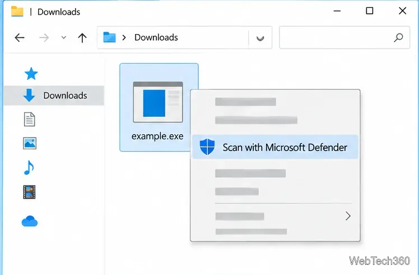Image resolution: width=419 pixels, height=275 pixels.
Task: Click the Back arrow button
Action: [20, 37]
